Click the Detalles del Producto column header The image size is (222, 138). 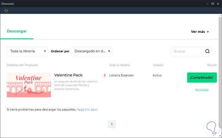pos(23,65)
